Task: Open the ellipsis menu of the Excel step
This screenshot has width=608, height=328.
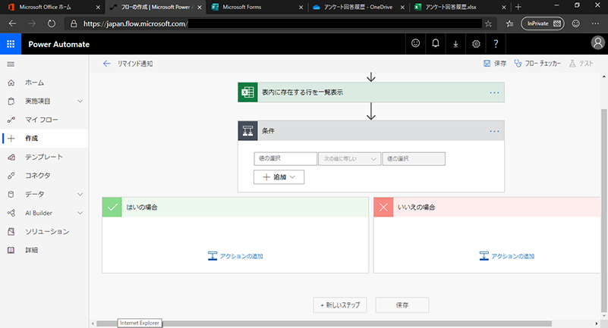Action: (x=494, y=93)
